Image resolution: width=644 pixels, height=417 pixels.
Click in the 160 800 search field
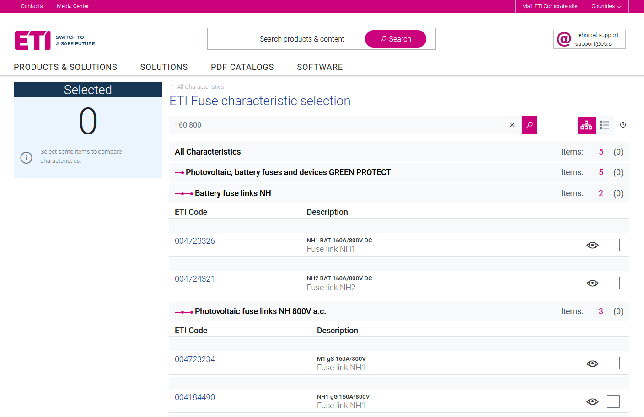coord(338,125)
